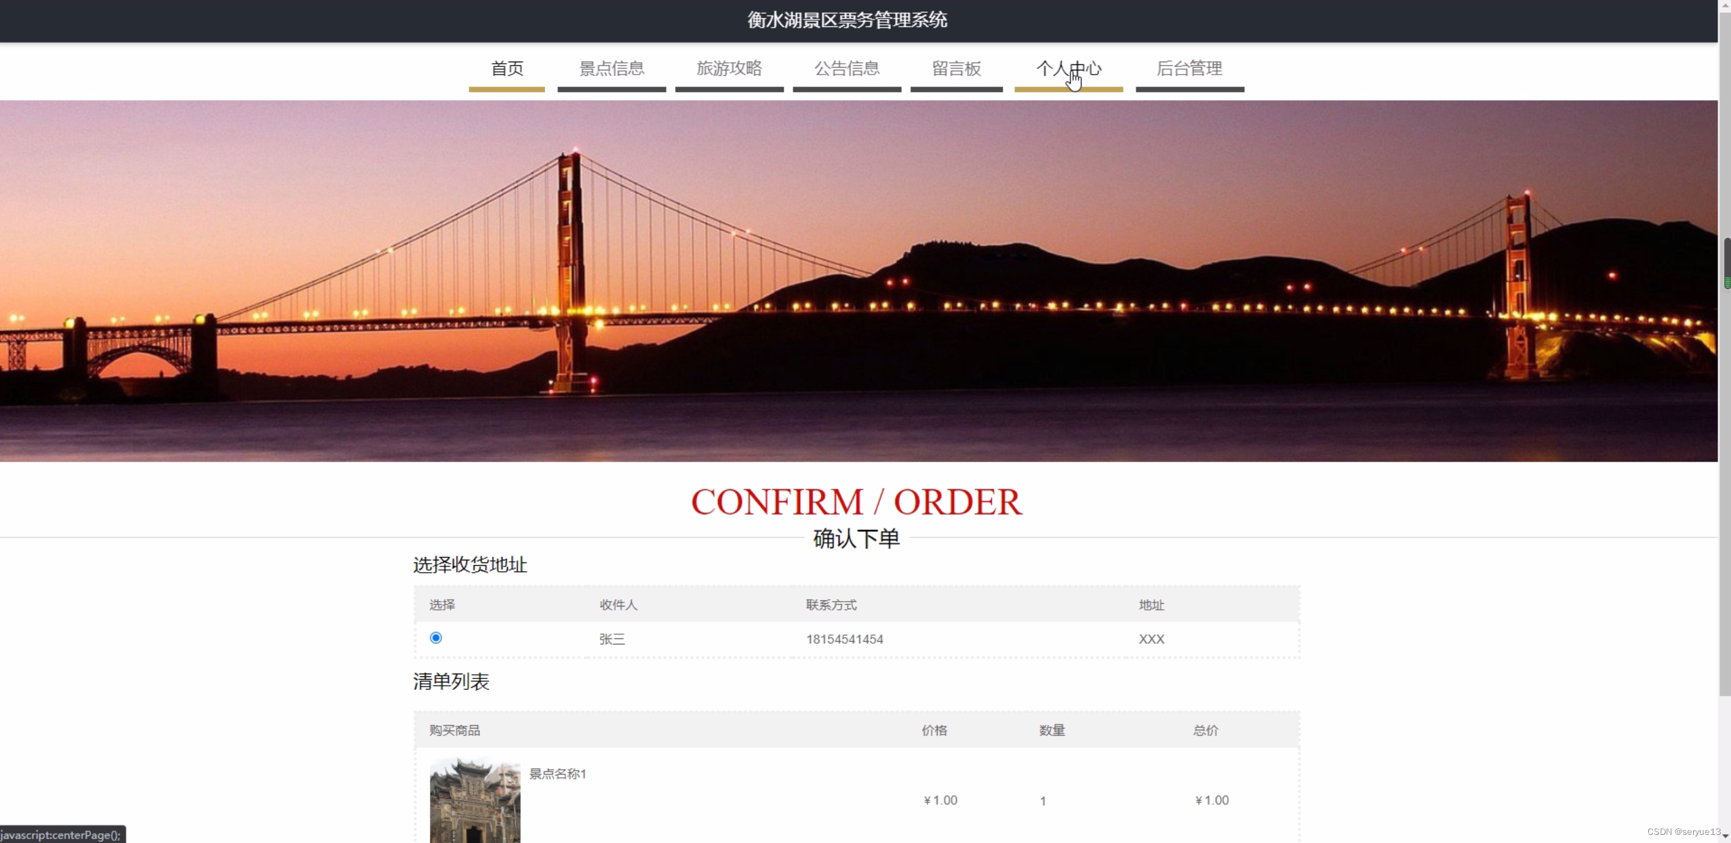Select 公告信息 in navigation bar

coord(846,68)
